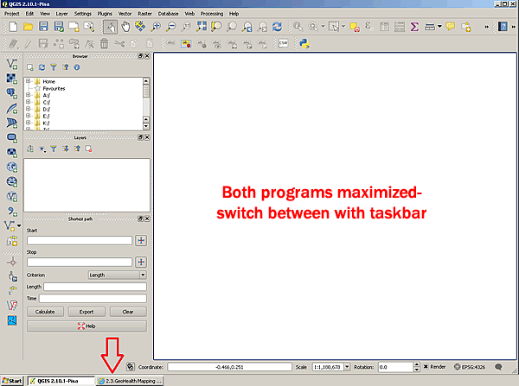
Task: Switch to GeoHealth Mapping taskbar window
Action: 130,381
